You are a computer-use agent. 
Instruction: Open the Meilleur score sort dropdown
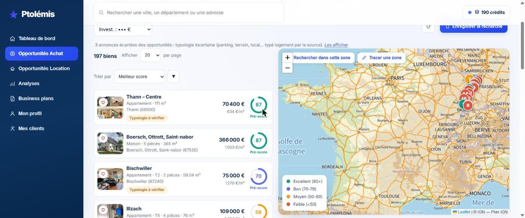coord(139,77)
